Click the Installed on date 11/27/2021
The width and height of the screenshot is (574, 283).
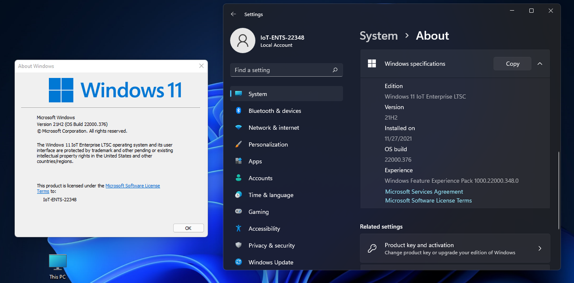coord(398,138)
